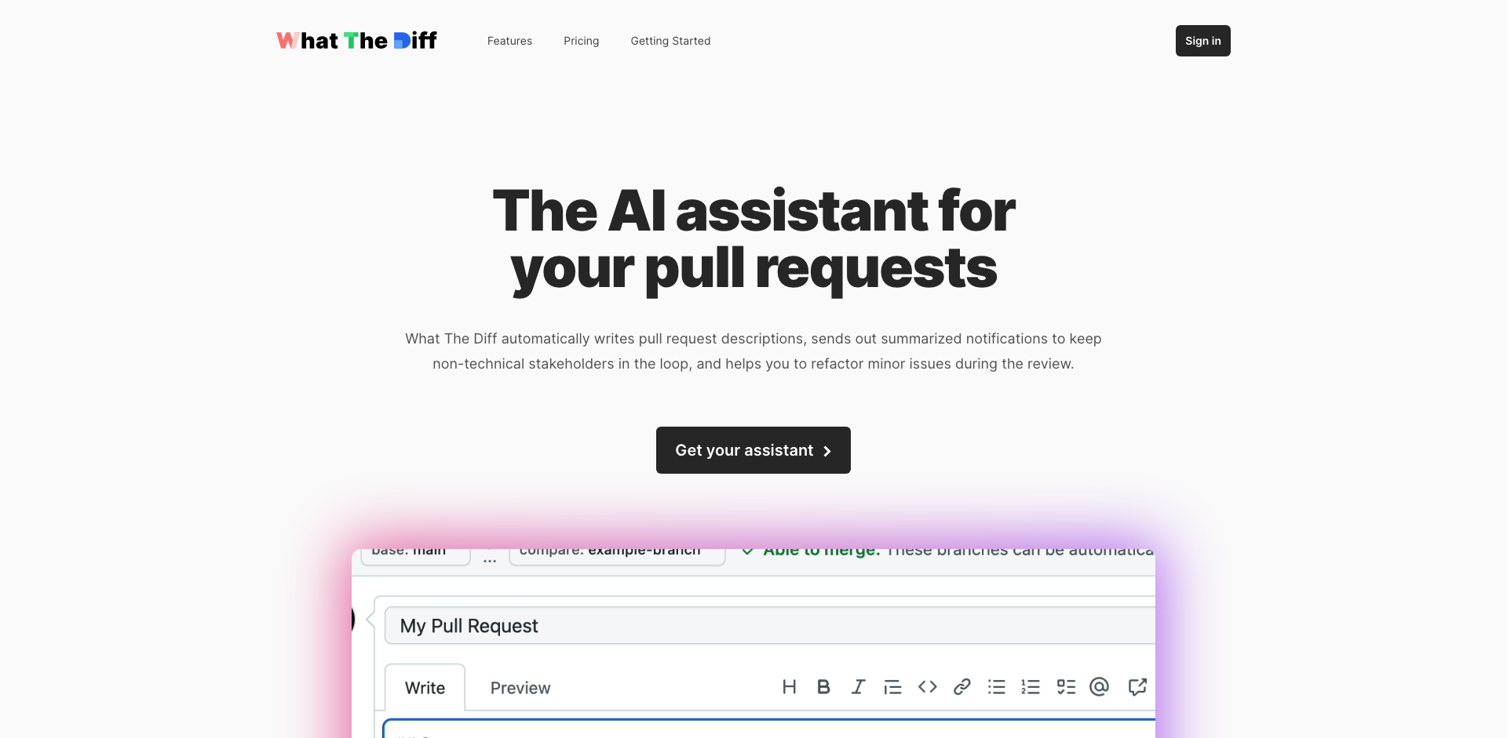
Task: Switch to the Write tab
Action: coord(425,688)
